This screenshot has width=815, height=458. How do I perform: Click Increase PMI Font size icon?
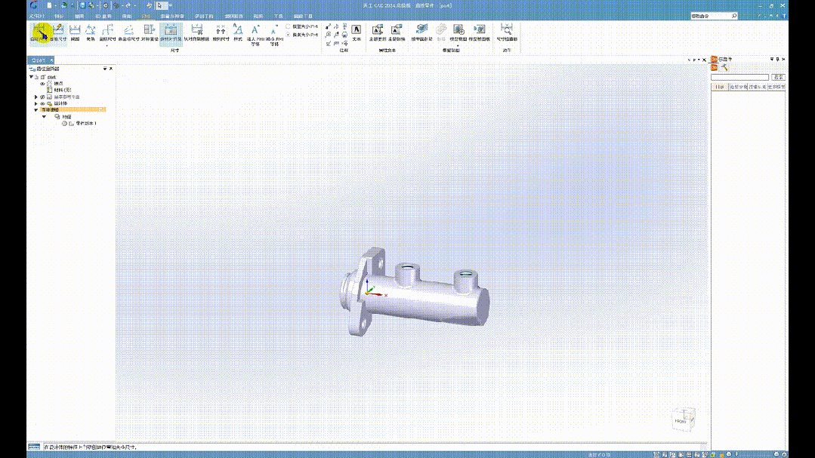tap(255, 32)
